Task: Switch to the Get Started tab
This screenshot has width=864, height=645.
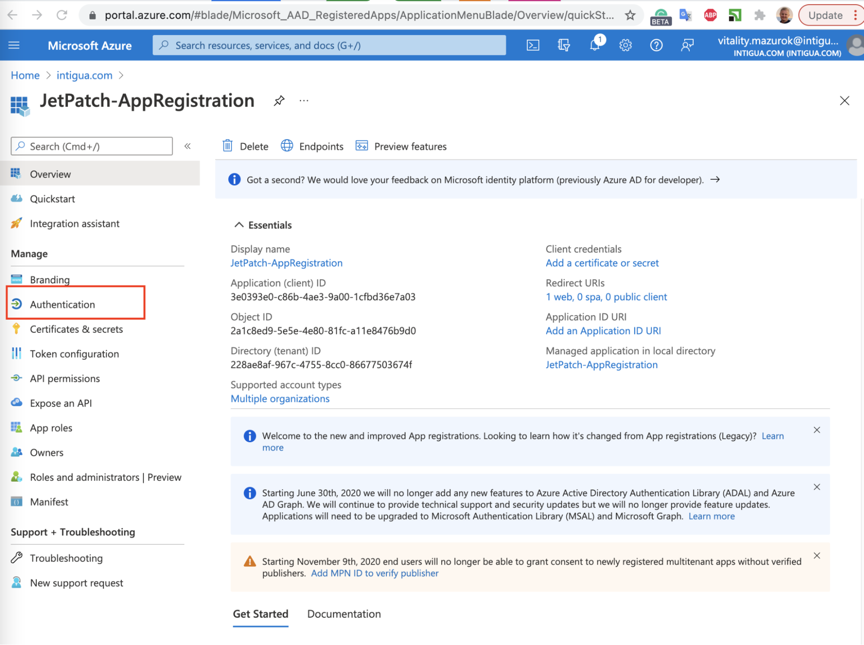Action: (260, 613)
